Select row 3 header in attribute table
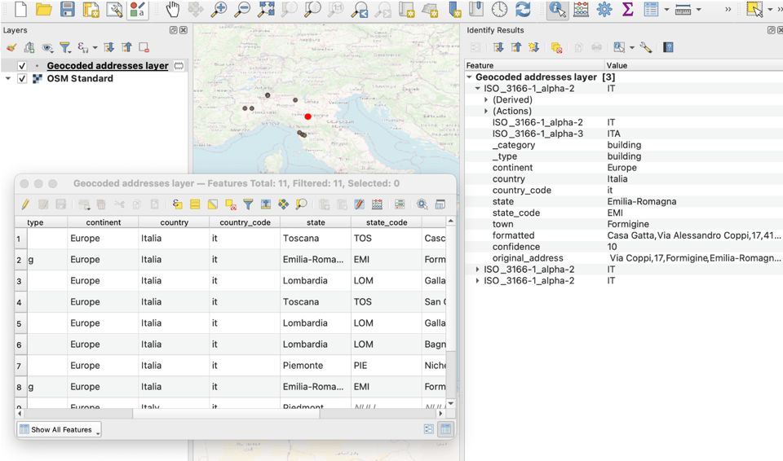The width and height of the screenshot is (783, 461). click(20, 281)
